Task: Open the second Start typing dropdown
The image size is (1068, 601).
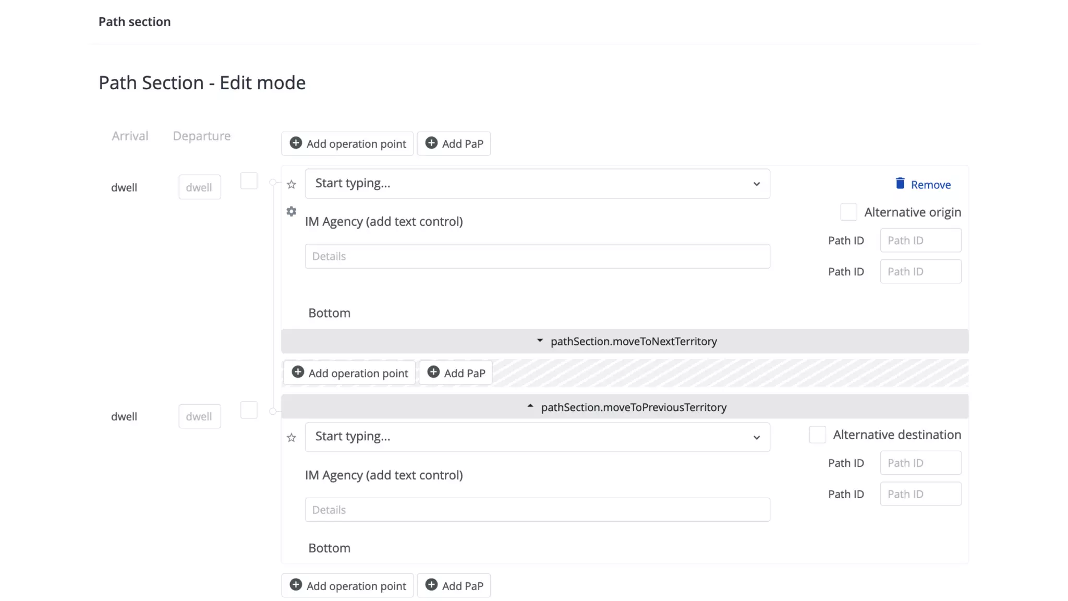Action: click(537, 437)
